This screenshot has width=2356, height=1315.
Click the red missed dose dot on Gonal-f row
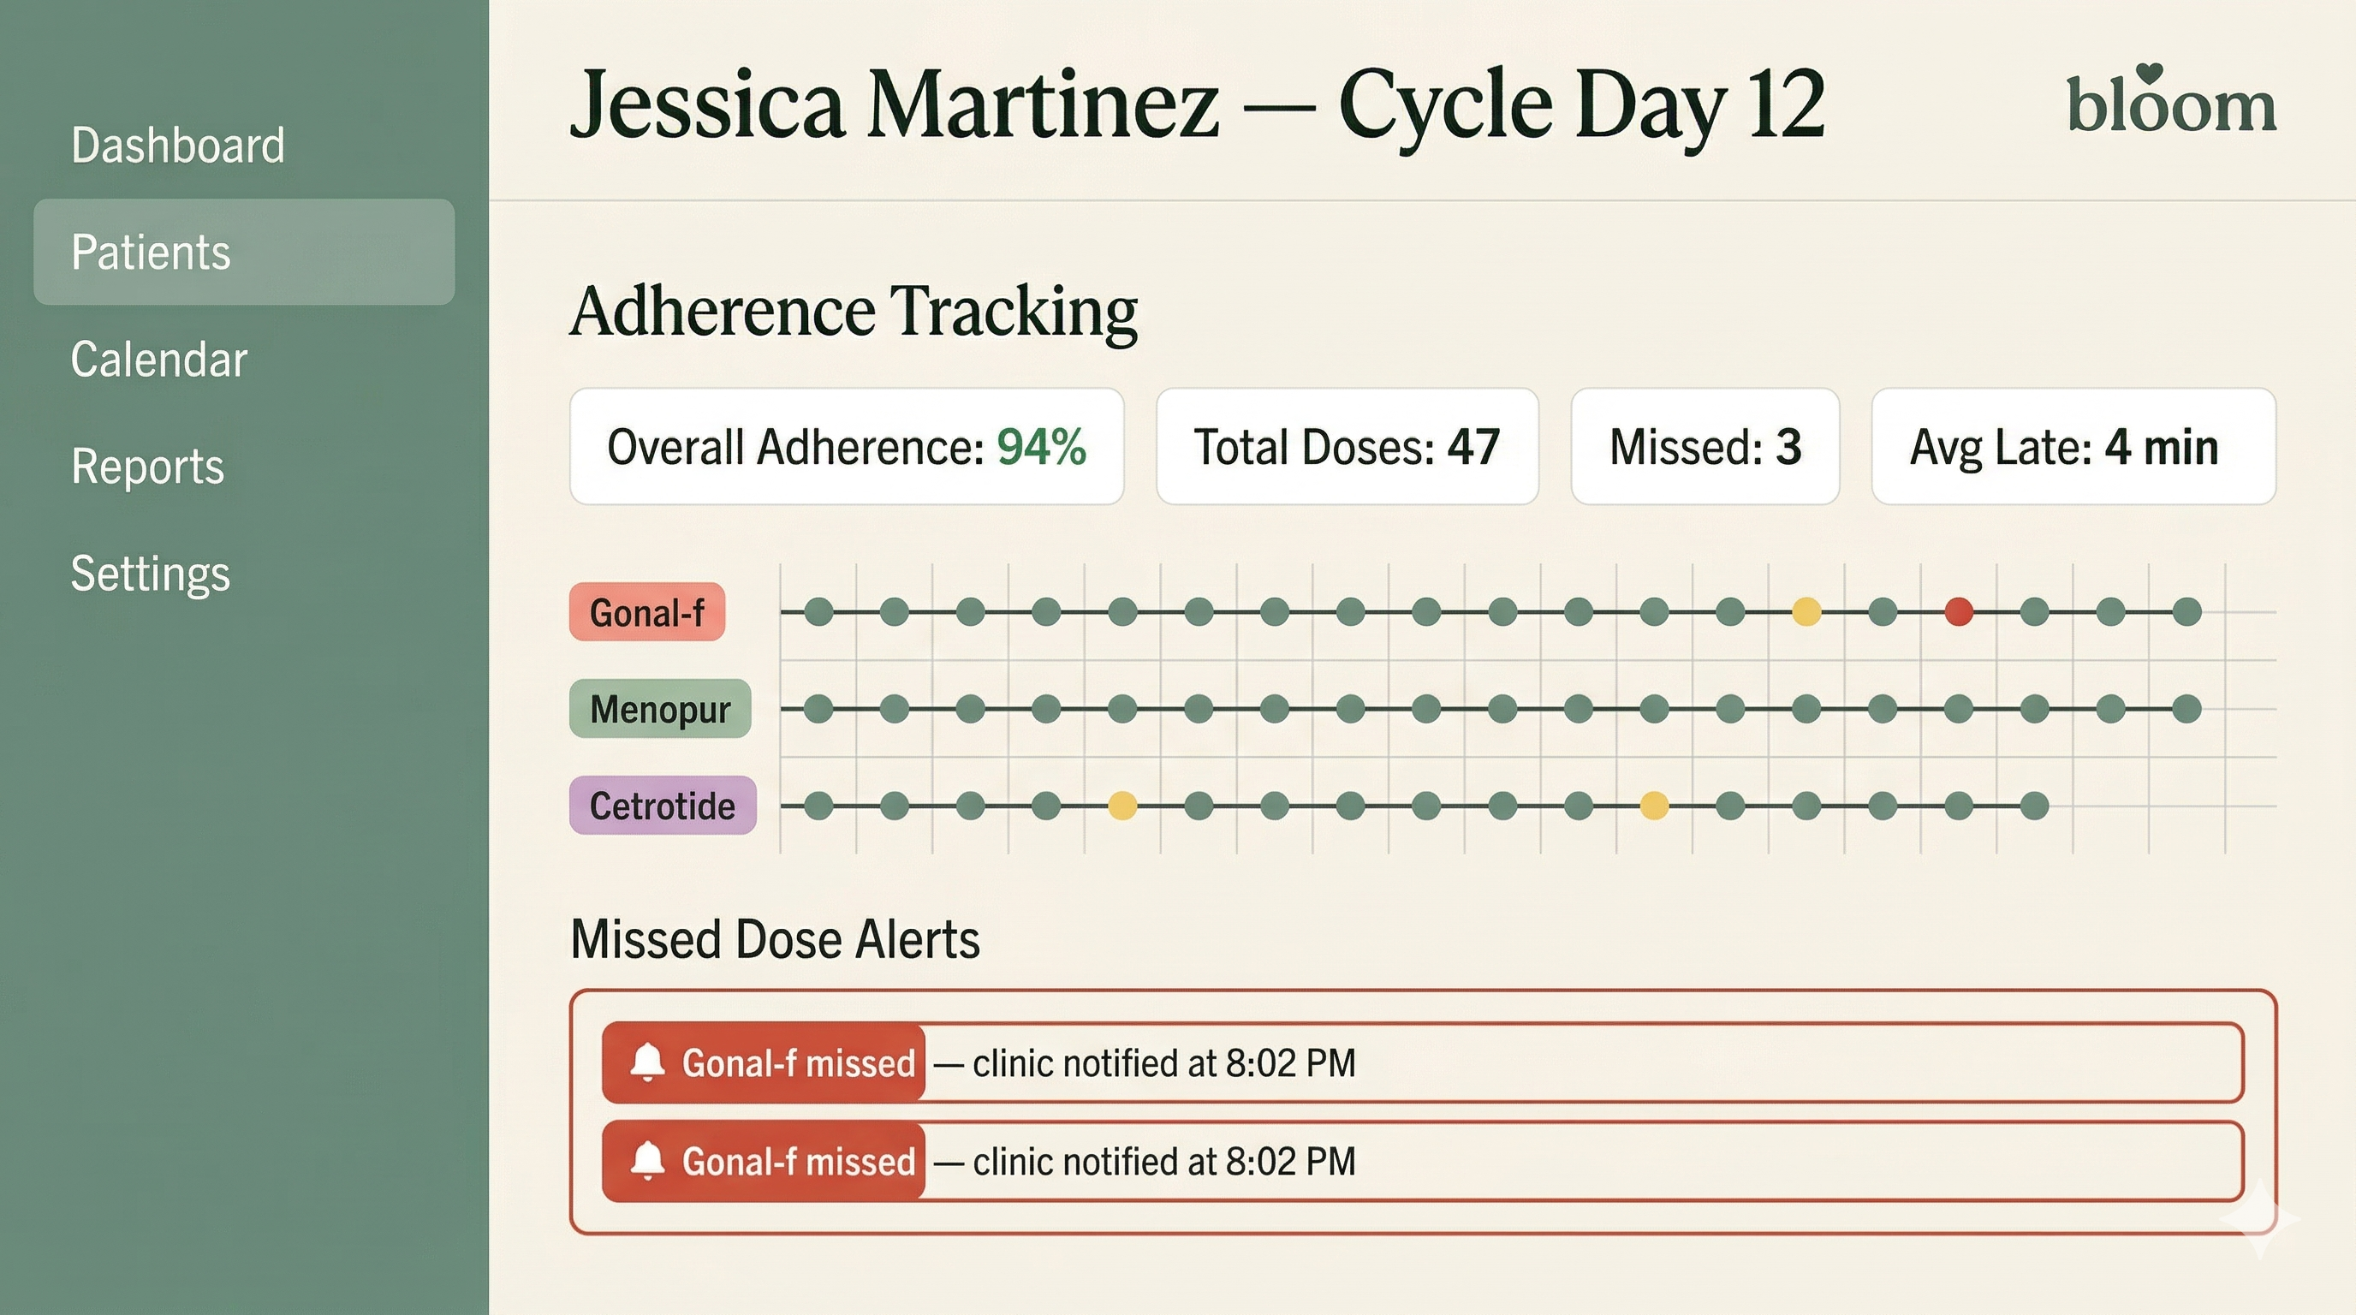[1958, 612]
